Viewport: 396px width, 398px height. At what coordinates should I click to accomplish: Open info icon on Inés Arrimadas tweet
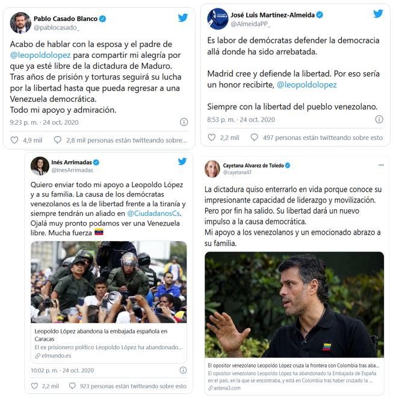183,370
